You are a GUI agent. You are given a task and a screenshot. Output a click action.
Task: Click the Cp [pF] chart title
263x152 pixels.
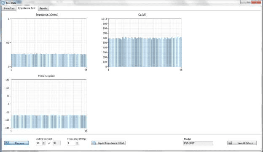pos(142,15)
